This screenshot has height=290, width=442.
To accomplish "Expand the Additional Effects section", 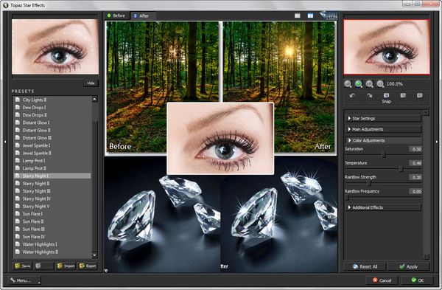I will (x=383, y=207).
